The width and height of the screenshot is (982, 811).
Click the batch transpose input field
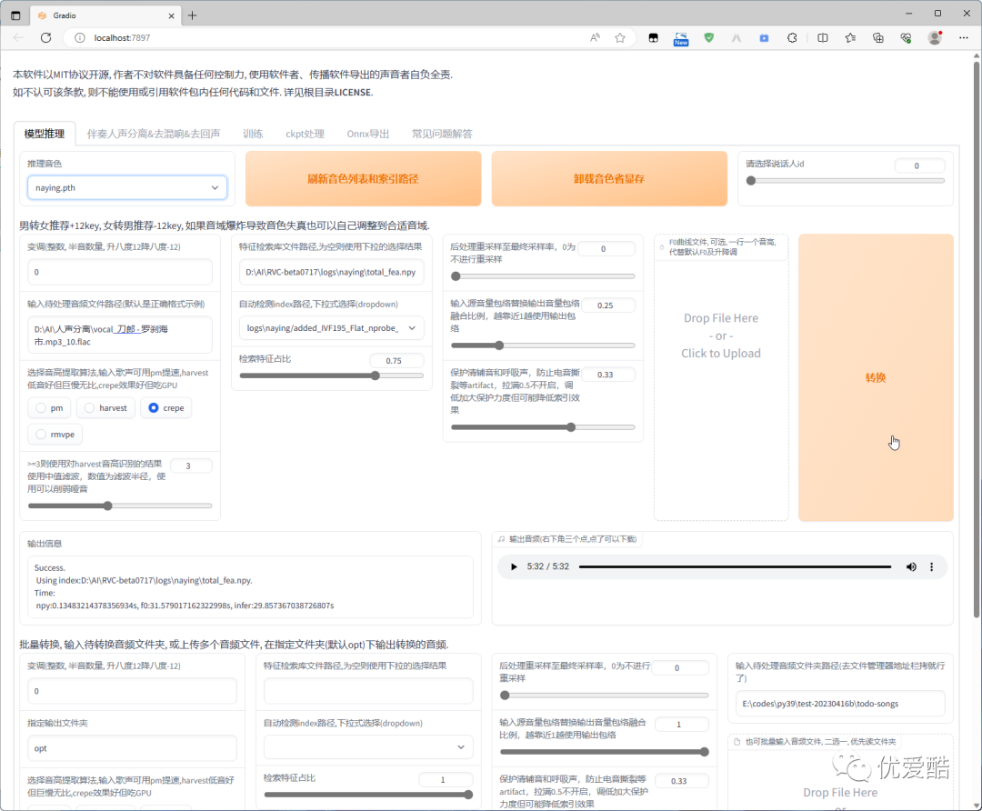[132, 691]
